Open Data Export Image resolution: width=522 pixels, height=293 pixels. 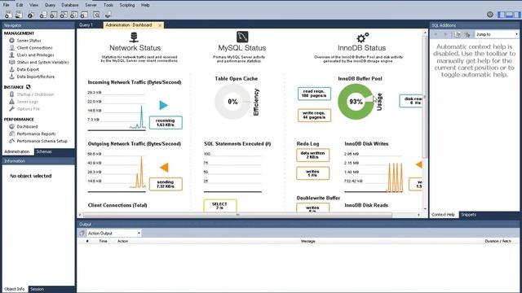[x=28, y=69]
